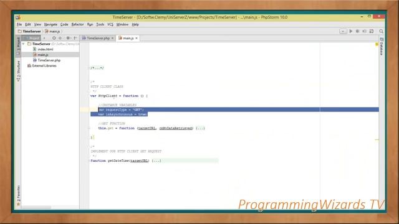Viewport: 399px width, 224px height.
Task: Click the 'function getDateTime' text
Action: (x=110, y=161)
